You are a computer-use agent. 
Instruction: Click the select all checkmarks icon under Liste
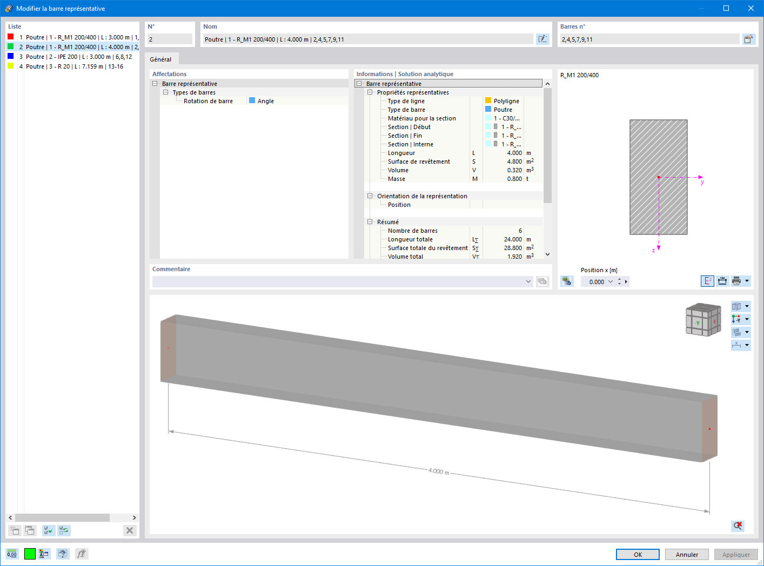click(x=49, y=530)
